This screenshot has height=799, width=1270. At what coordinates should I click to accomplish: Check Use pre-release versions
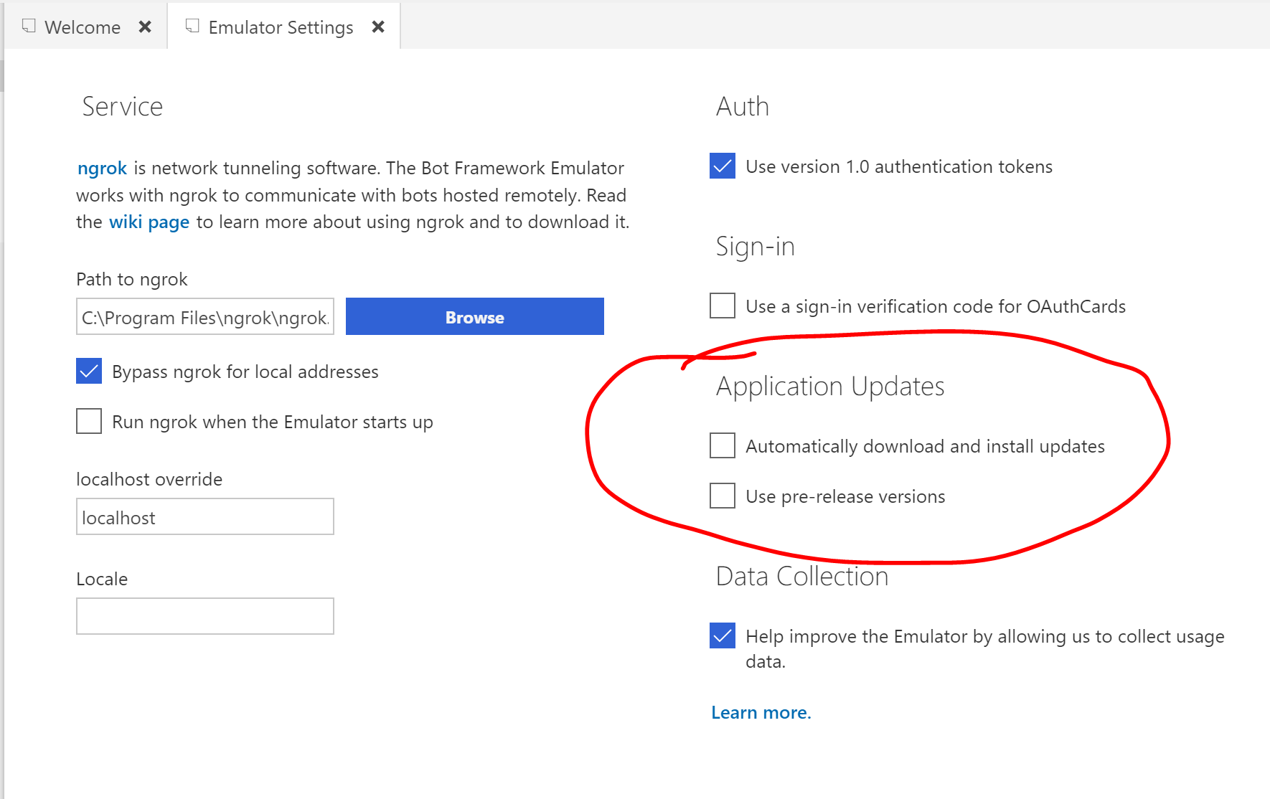[721, 496]
